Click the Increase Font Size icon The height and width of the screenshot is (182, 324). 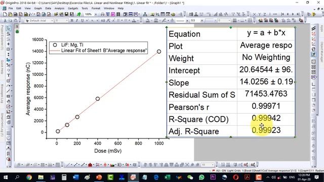[x=108, y=21]
